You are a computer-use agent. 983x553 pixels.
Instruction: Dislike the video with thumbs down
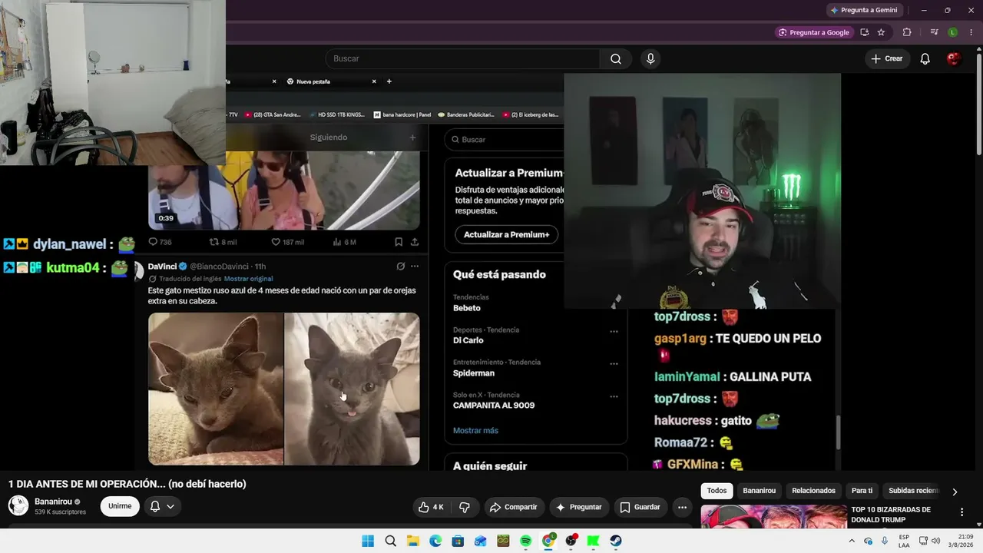tap(465, 507)
